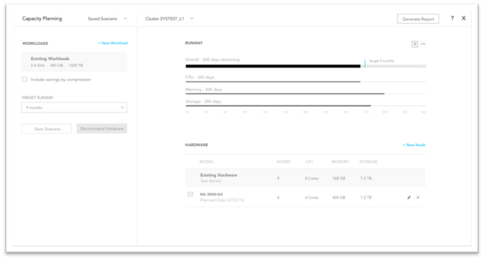The image size is (484, 260).
Task: Switch runway to list view icon
Action: coord(415,44)
